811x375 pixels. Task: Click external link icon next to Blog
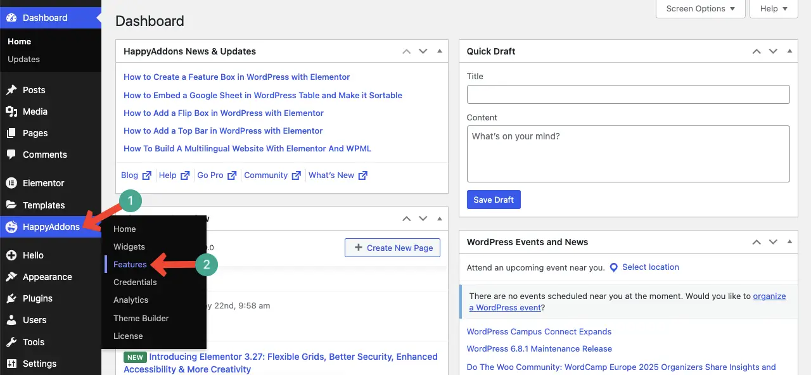[x=147, y=175]
